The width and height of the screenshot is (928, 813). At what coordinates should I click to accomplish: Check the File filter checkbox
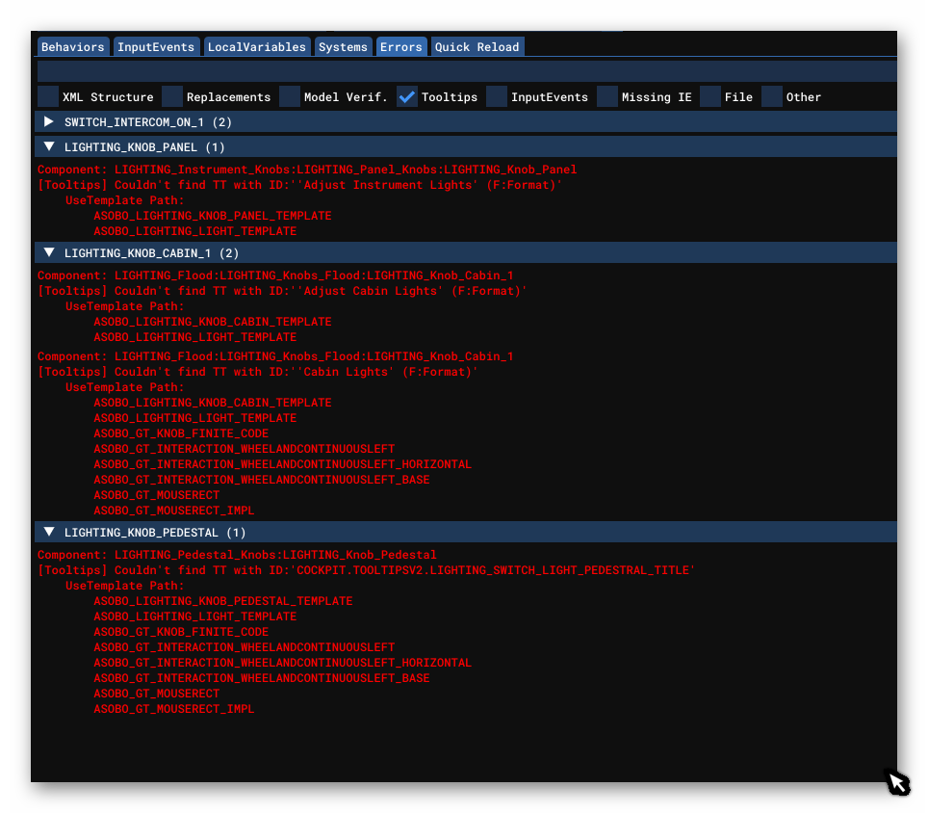710,96
